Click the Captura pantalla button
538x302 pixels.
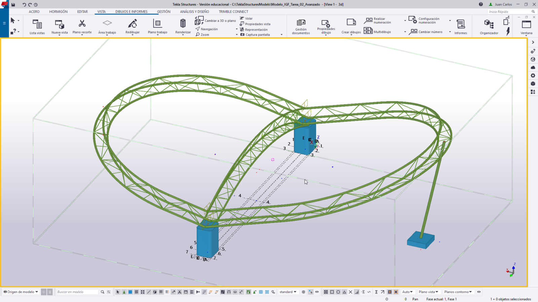(x=257, y=35)
